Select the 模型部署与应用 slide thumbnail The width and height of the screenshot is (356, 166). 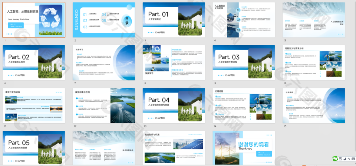pyautogui.click(x=104, y=105)
